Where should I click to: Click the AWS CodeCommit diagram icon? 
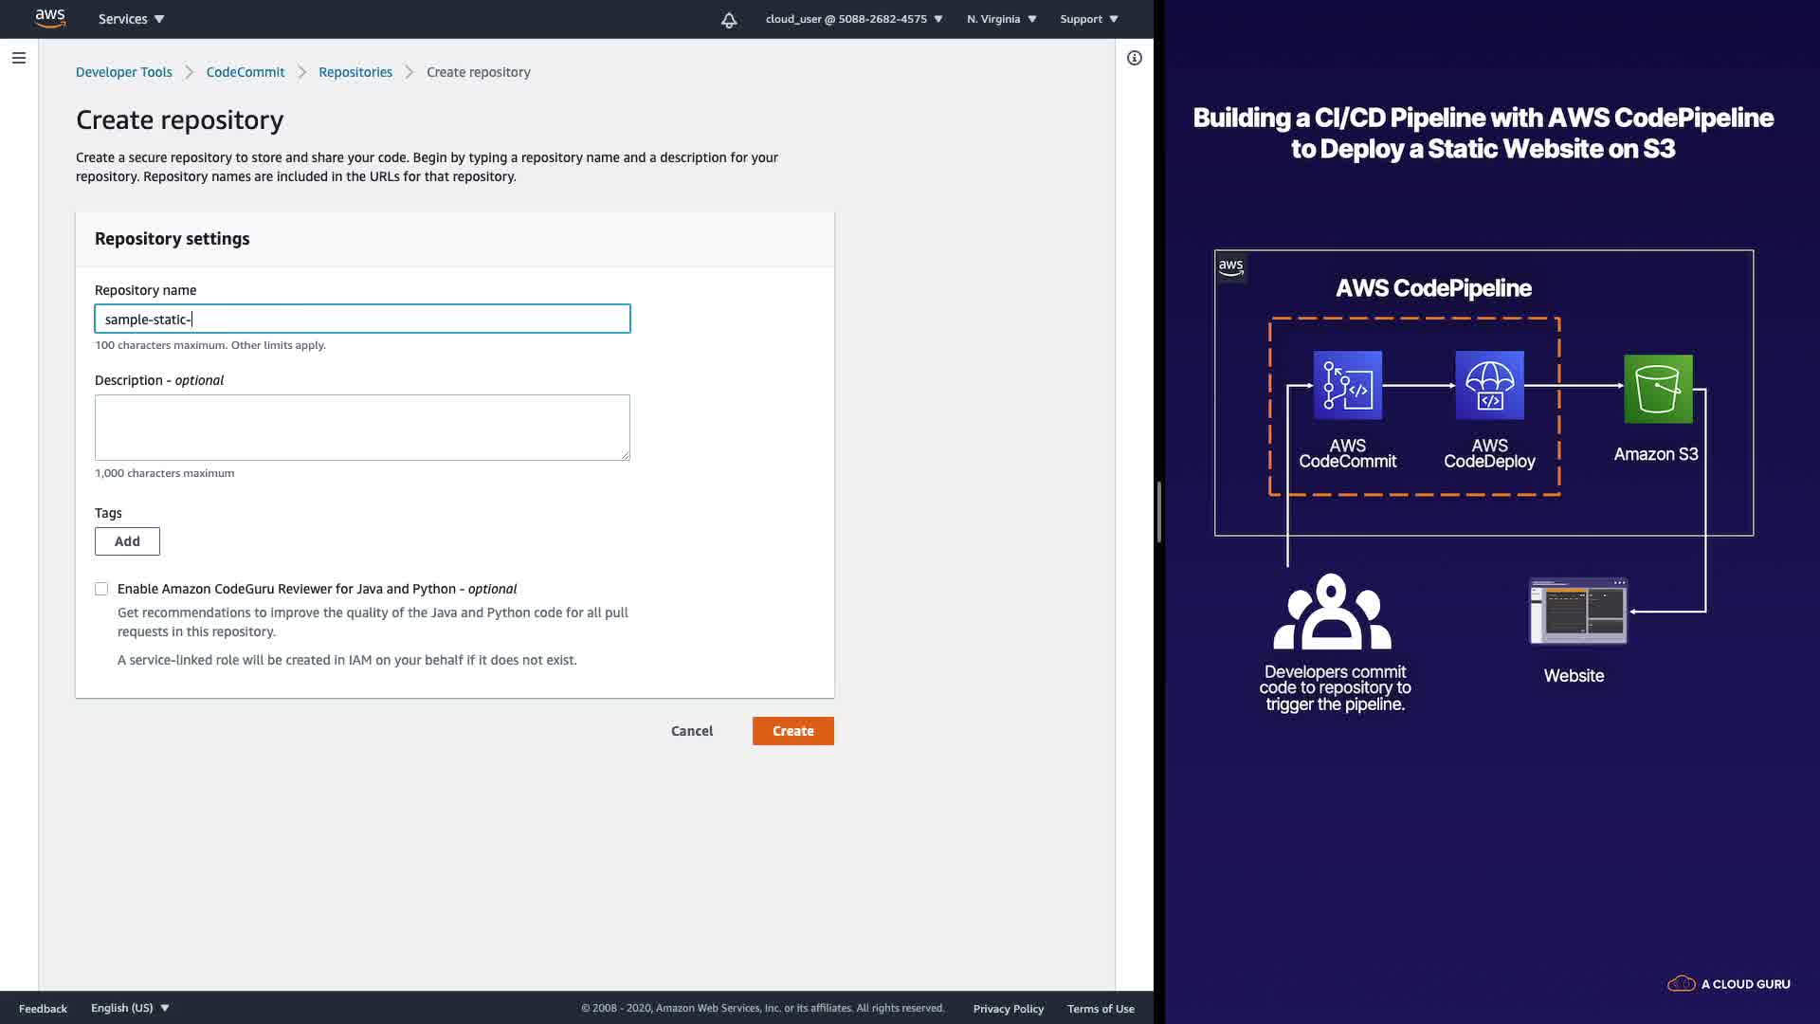1347,386
